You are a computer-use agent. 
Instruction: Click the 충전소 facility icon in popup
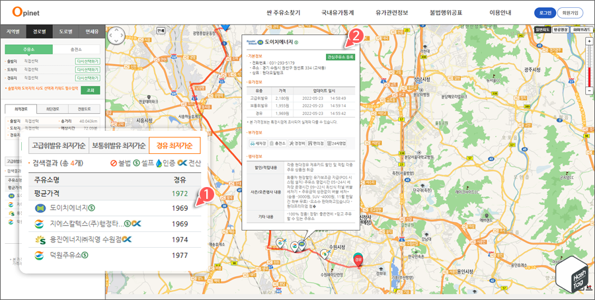point(277,143)
